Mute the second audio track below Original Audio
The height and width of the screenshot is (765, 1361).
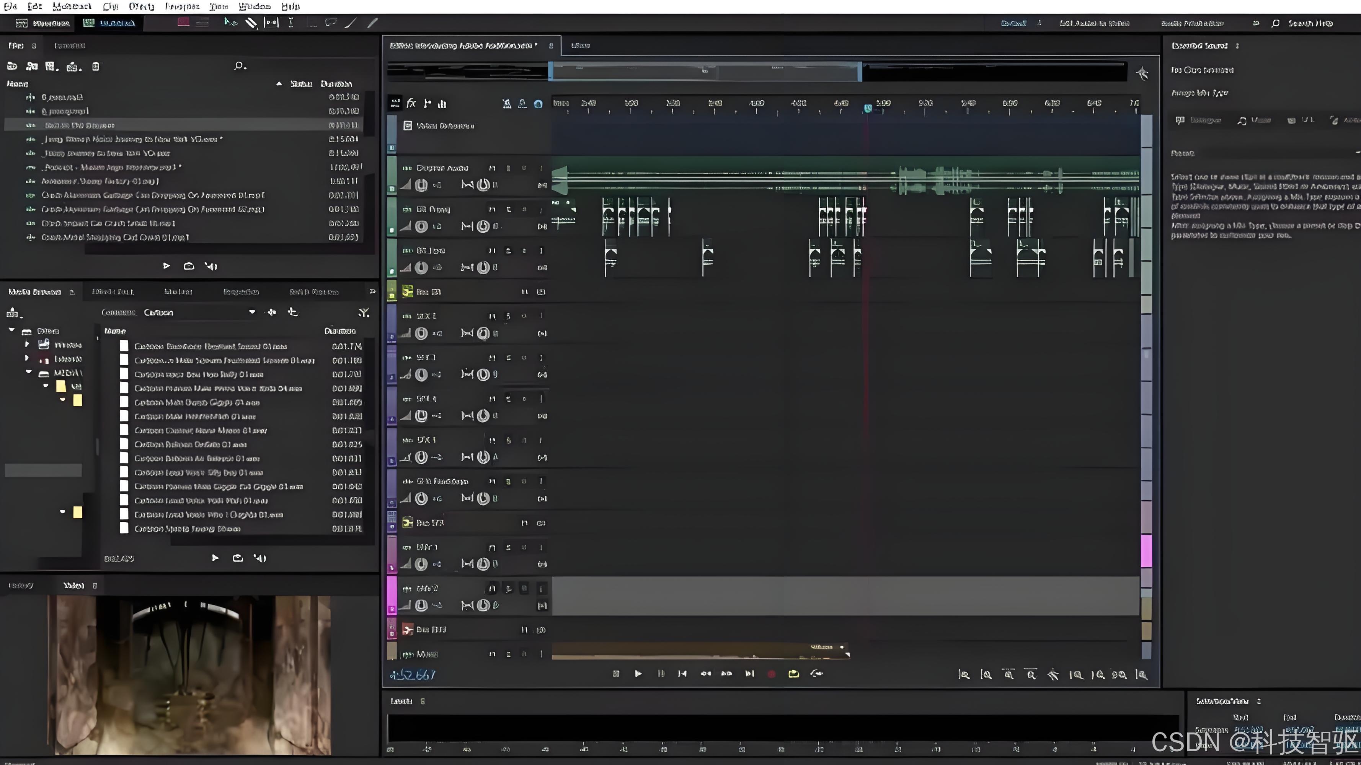point(492,251)
